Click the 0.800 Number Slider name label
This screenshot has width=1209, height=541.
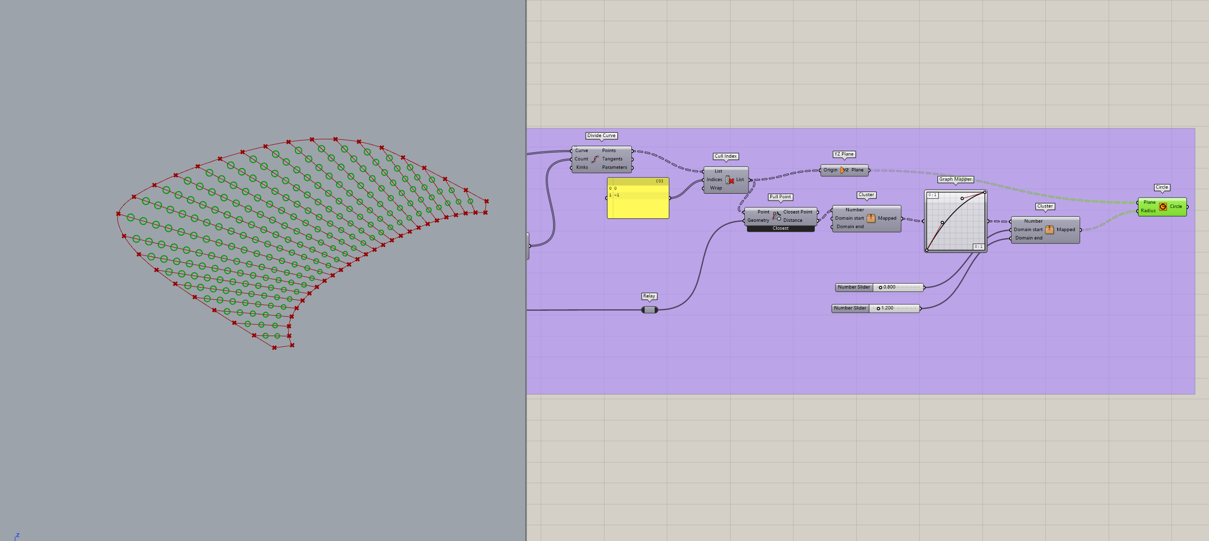pos(854,287)
